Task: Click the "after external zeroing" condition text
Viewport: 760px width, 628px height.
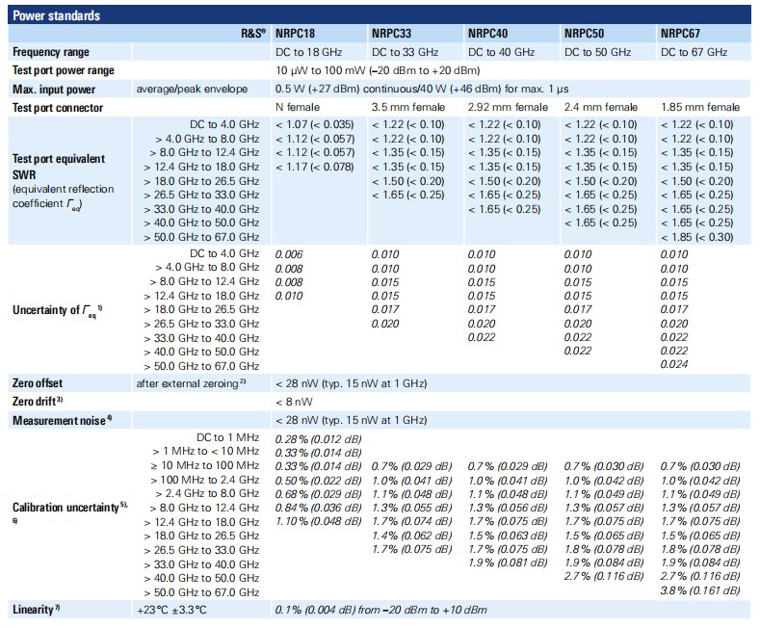Action: [191, 383]
